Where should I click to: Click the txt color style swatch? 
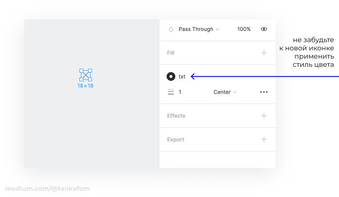coord(171,76)
